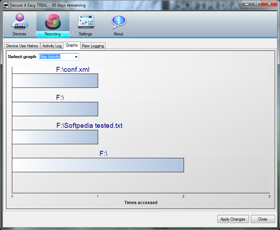This screenshot has width=280, height=230.
Task: Click the Select graph label
Action: tap(22, 57)
